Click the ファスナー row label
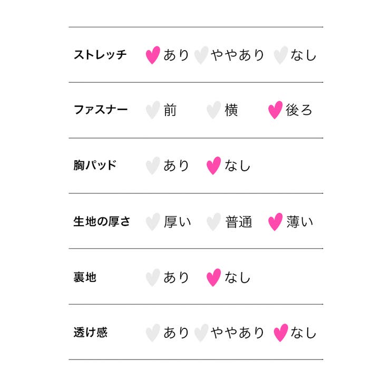The height and width of the screenshot is (390, 390). click(100, 110)
